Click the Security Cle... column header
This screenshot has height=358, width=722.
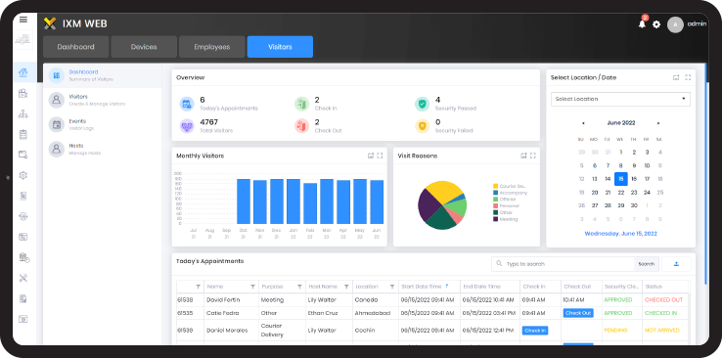click(x=621, y=287)
